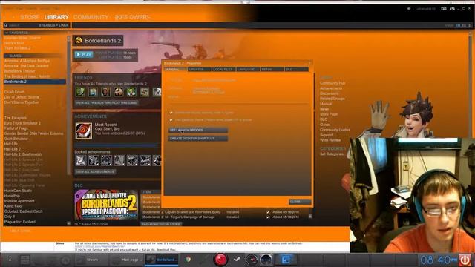Click PLAY button for Borderlands 2
Image resolution: width=475 pixels, height=267 pixels.
(84, 55)
